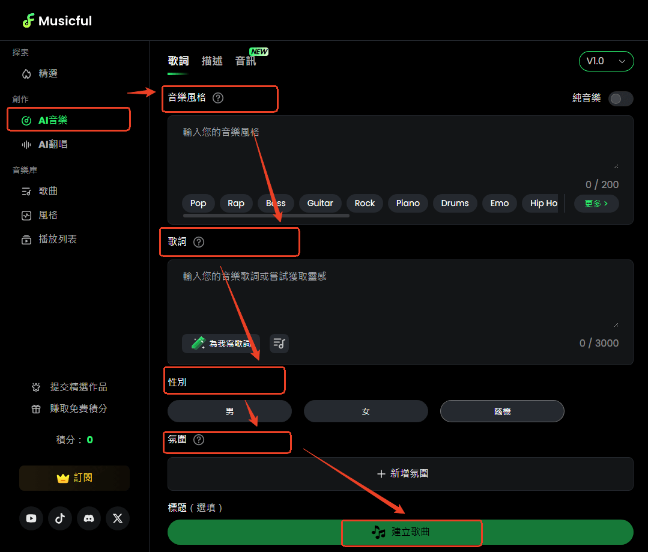648x552 pixels.
Task: Click the 訂閱 subscribe button
Action: (x=74, y=478)
